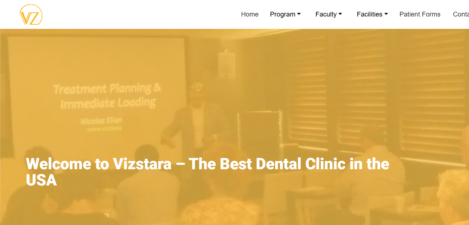This screenshot has height=225, width=469.
Task: Click the Best Dental Clinic phrase in heading
Action: coord(283,164)
